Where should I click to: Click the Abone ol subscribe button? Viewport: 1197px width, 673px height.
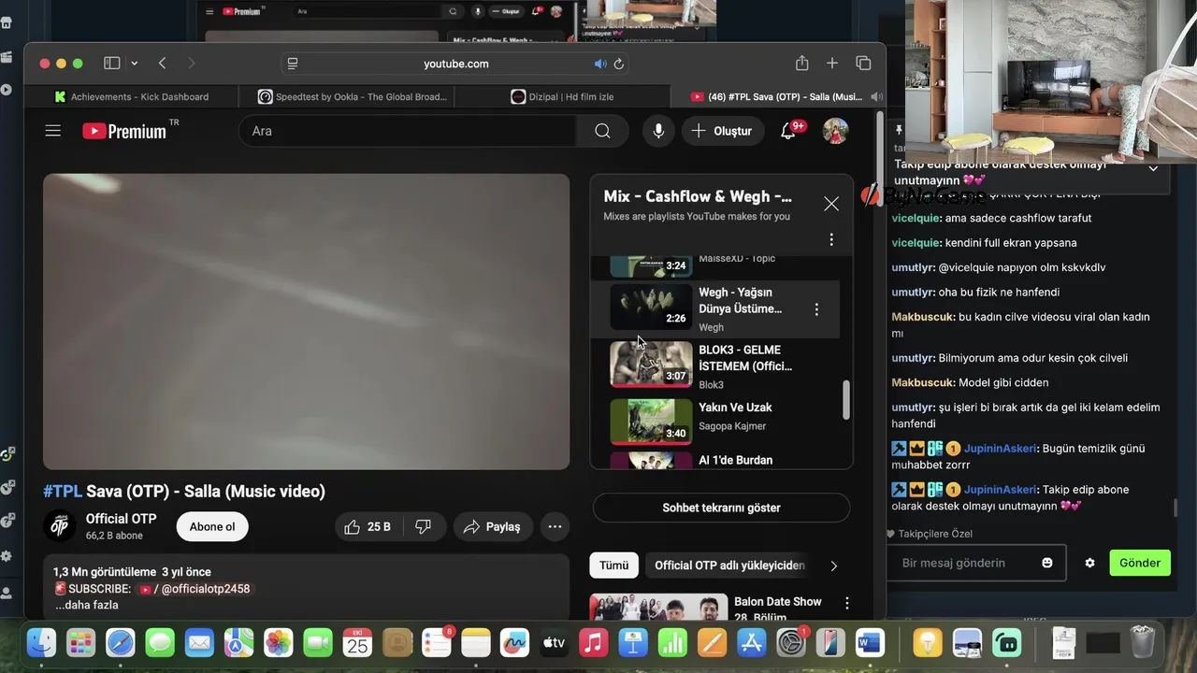(x=212, y=526)
